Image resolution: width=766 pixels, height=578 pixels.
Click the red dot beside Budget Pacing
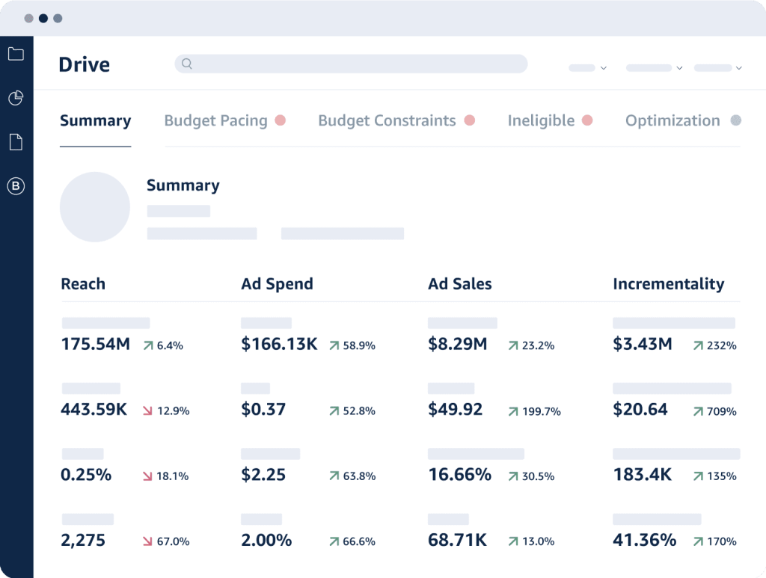click(280, 120)
